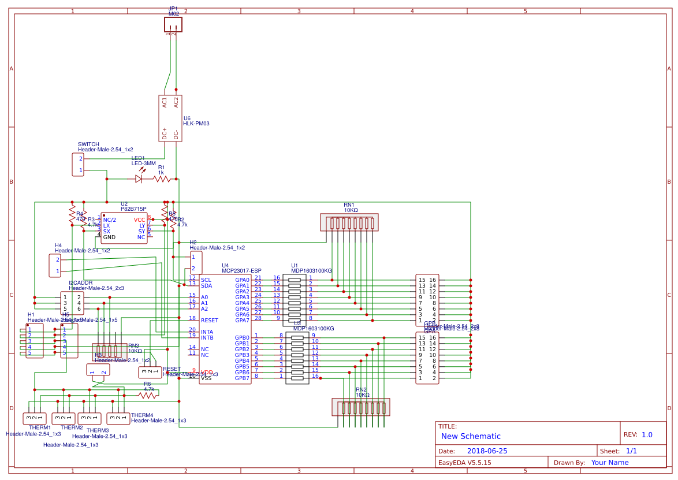Select the JP1 M02 connector symbol
Viewport: 678px width, 480px height.
[173, 24]
